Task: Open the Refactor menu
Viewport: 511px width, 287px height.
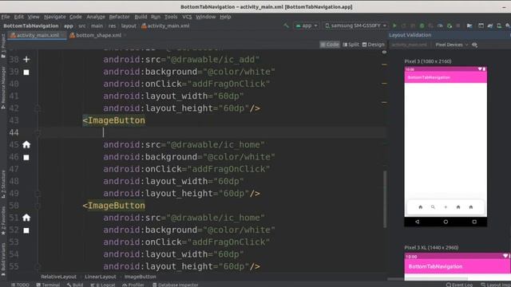Action: click(119, 17)
